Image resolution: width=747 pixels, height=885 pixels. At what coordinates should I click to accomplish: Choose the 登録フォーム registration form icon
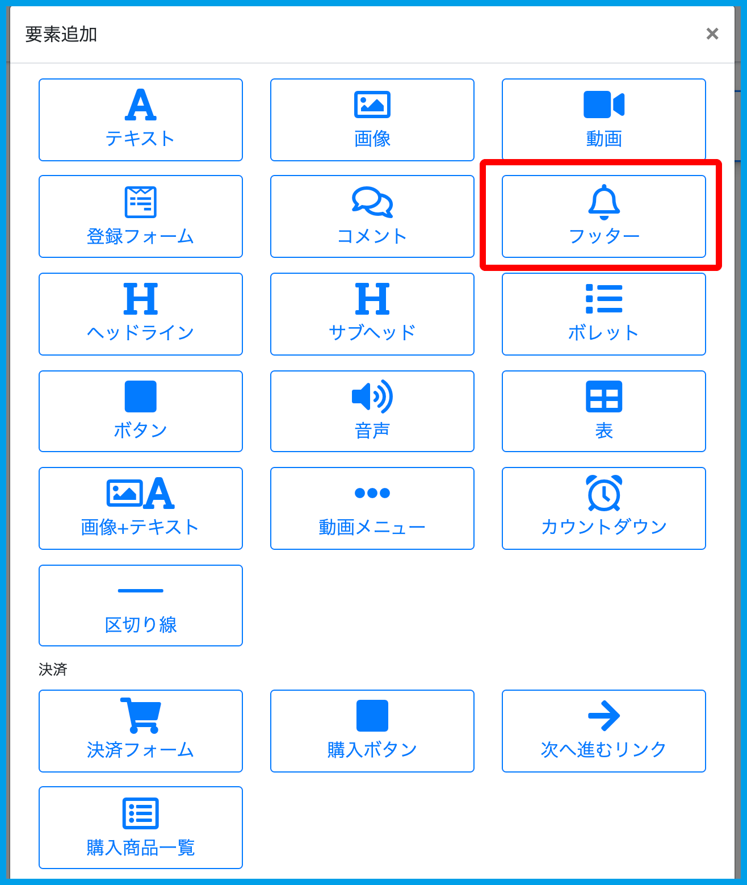pyautogui.click(x=140, y=202)
